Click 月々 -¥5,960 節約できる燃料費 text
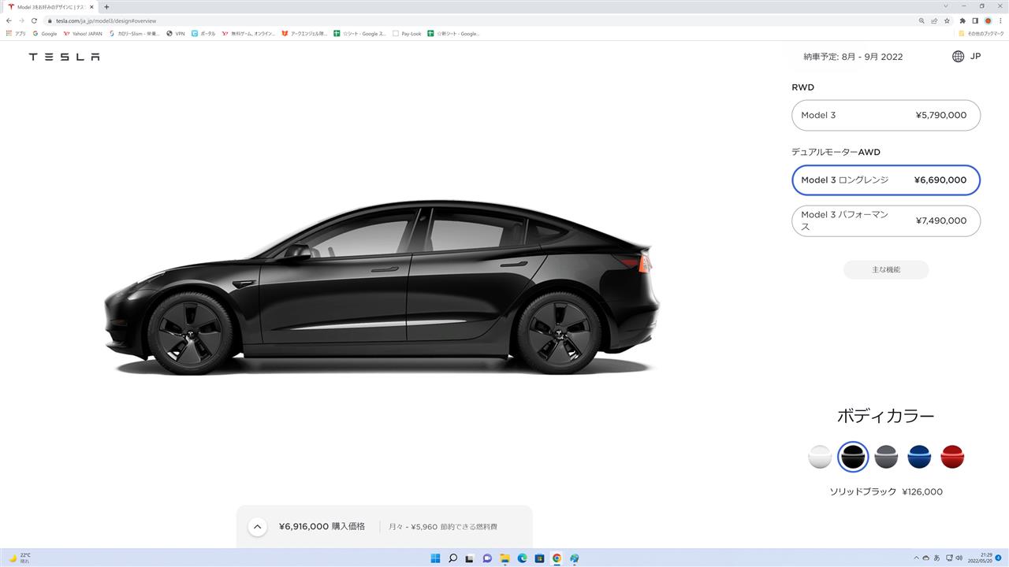The image size is (1009, 567). coord(443,527)
